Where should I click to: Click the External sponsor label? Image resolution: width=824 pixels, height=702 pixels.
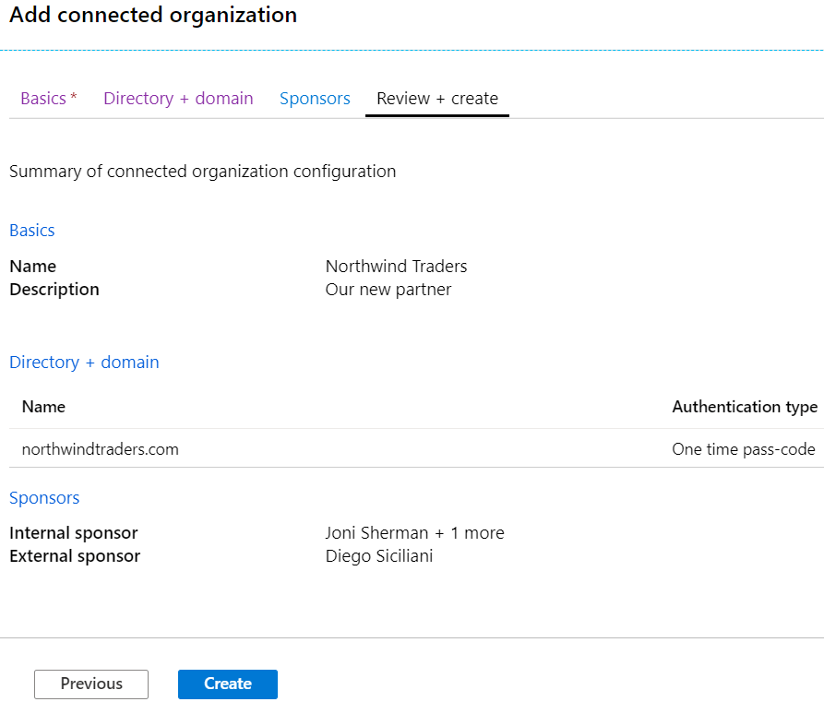[75, 556]
